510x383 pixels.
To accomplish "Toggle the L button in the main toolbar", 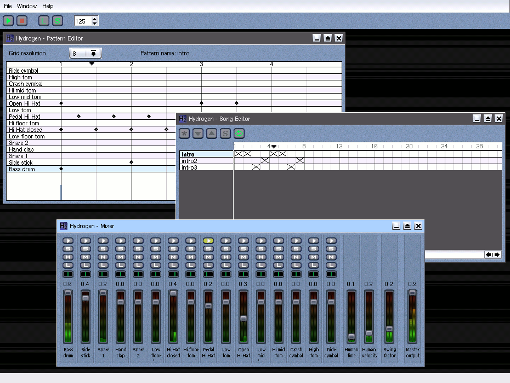I will point(43,21).
